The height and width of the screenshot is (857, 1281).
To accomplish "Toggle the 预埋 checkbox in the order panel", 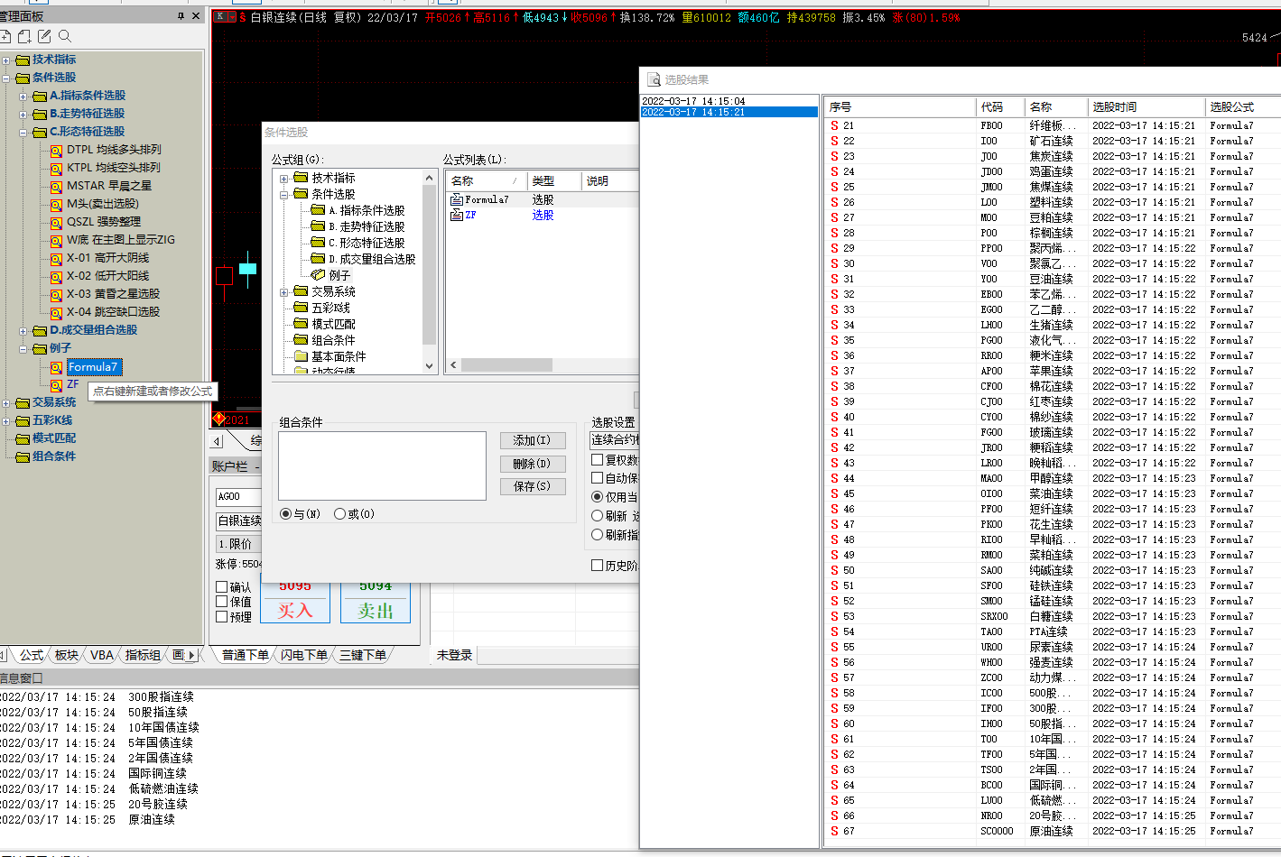I will pos(221,617).
